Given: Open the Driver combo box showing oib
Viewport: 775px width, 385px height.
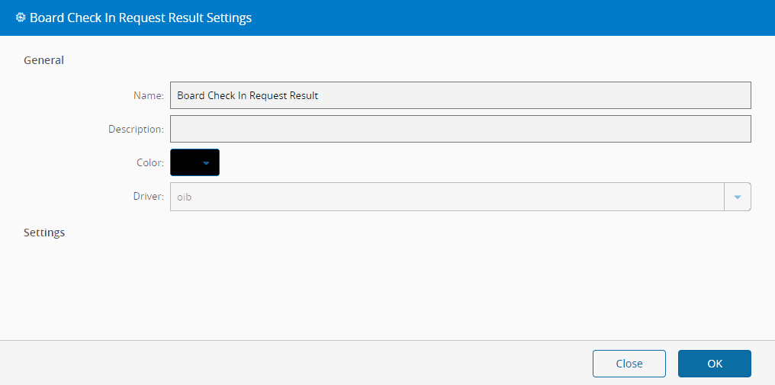Looking at the screenshot, I should 446,197.
